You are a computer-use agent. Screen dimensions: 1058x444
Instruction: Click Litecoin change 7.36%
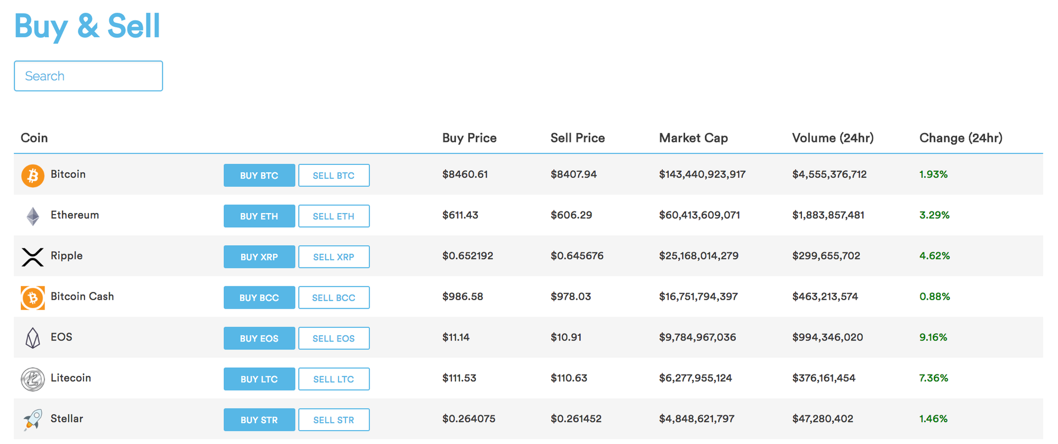point(934,378)
